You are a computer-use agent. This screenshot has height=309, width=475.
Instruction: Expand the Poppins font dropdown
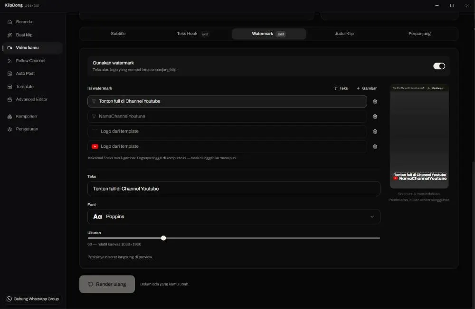click(x=234, y=217)
